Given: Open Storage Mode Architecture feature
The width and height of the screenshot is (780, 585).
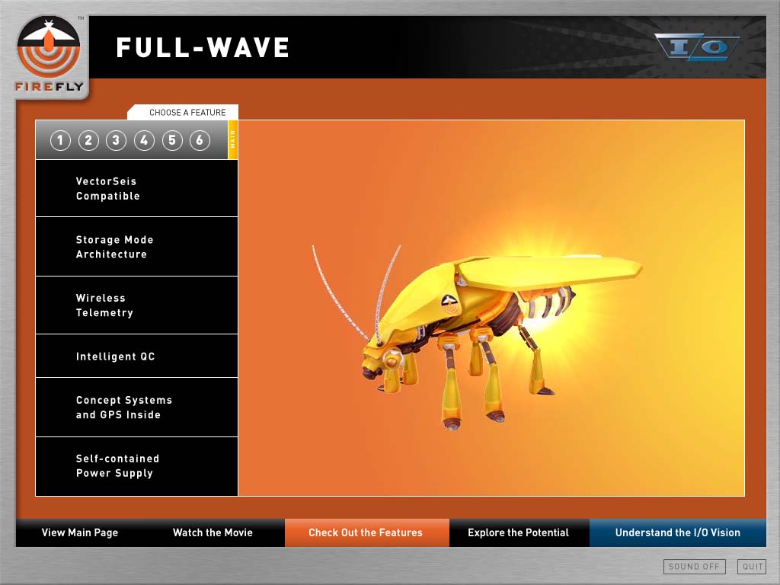Looking at the screenshot, I should click(x=136, y=247).
